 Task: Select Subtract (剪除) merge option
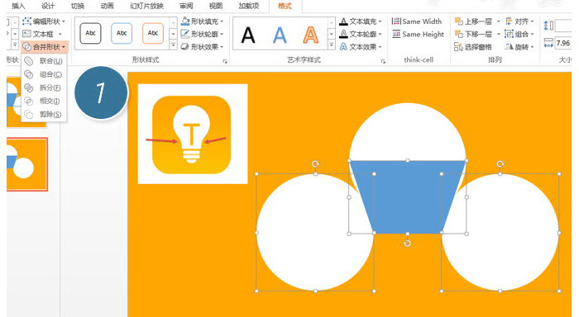coord(44,115)
